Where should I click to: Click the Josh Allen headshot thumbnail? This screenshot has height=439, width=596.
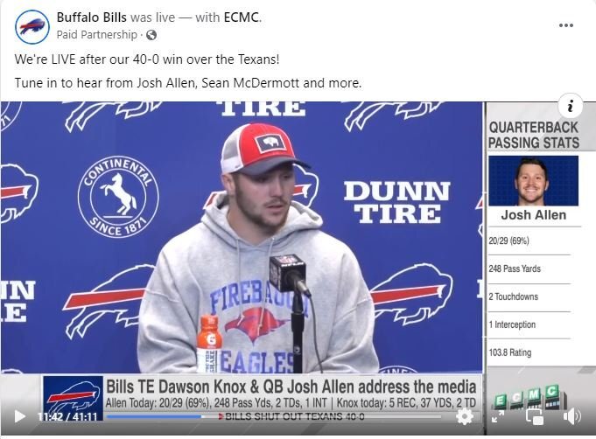coord(533,181)
